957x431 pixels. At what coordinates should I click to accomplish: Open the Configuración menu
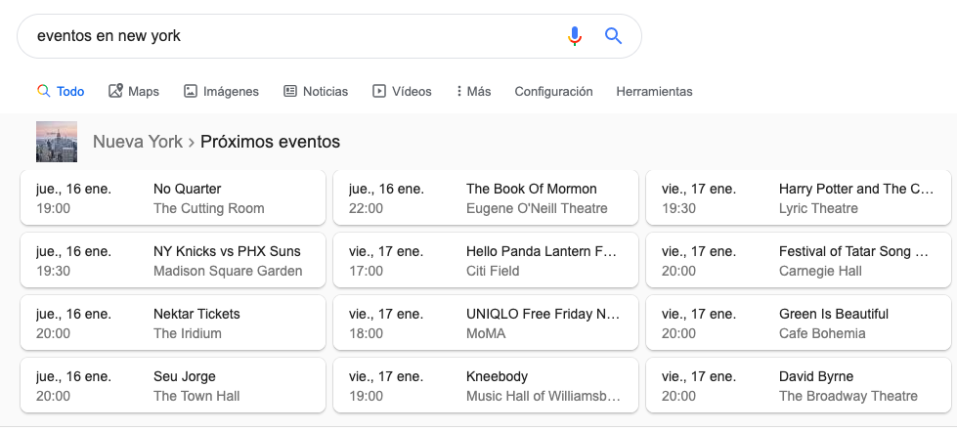(x=553, y=92)
